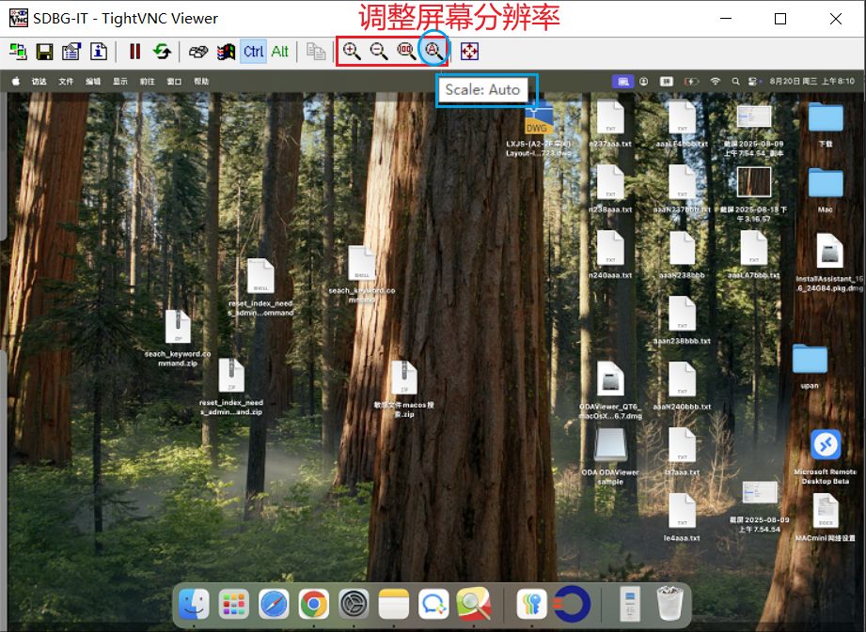Image resolution: width=866 pixels, height=632 pixels.
Task: Open the document stack in Dock
Action: pos(630,604)
